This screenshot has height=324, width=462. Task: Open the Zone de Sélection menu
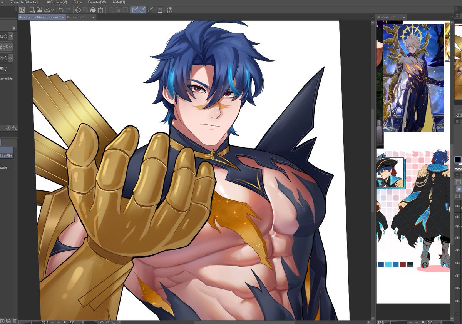25,2
